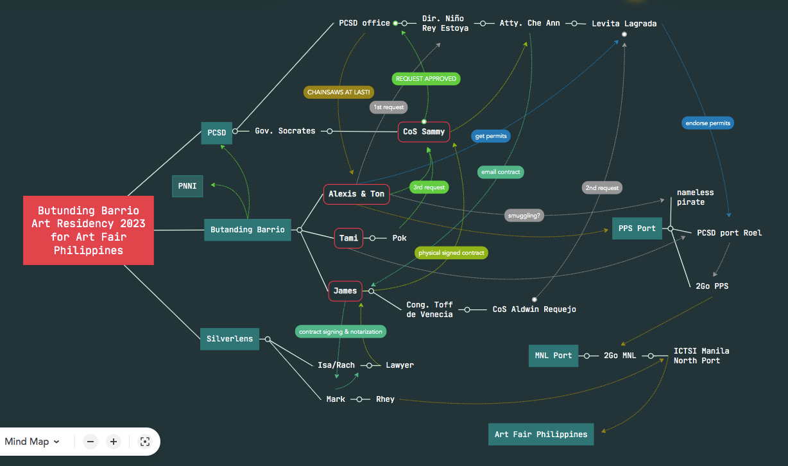Collapse the Butanding Barrio branch circle

pos(299,230)
